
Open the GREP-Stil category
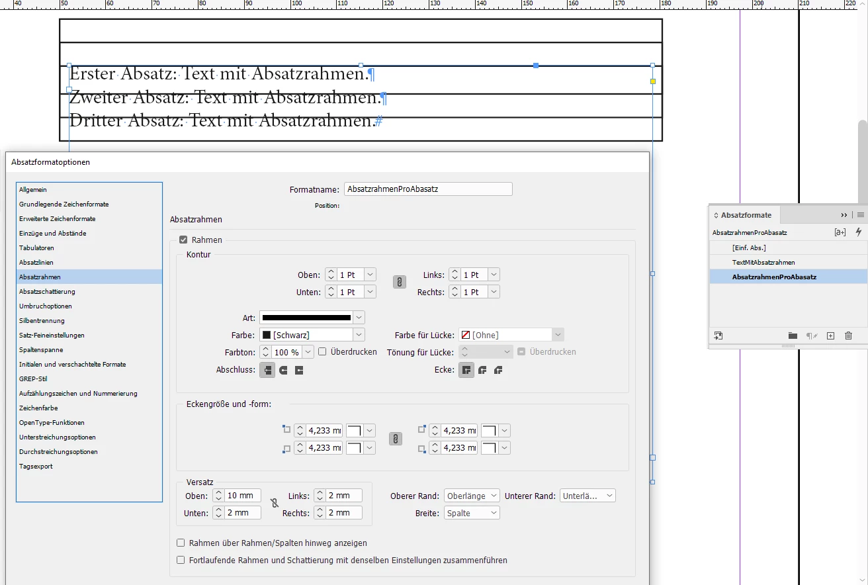click(x=89, y=379)
